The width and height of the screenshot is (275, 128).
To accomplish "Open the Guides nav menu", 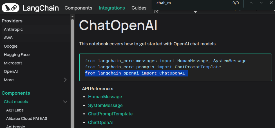I will click(139, 8).
